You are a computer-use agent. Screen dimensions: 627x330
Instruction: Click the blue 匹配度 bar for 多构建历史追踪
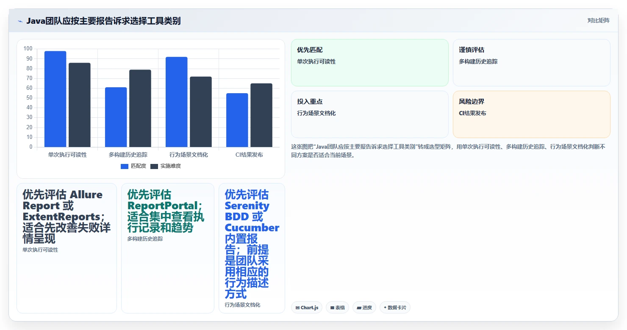click(x=116, y=117)
